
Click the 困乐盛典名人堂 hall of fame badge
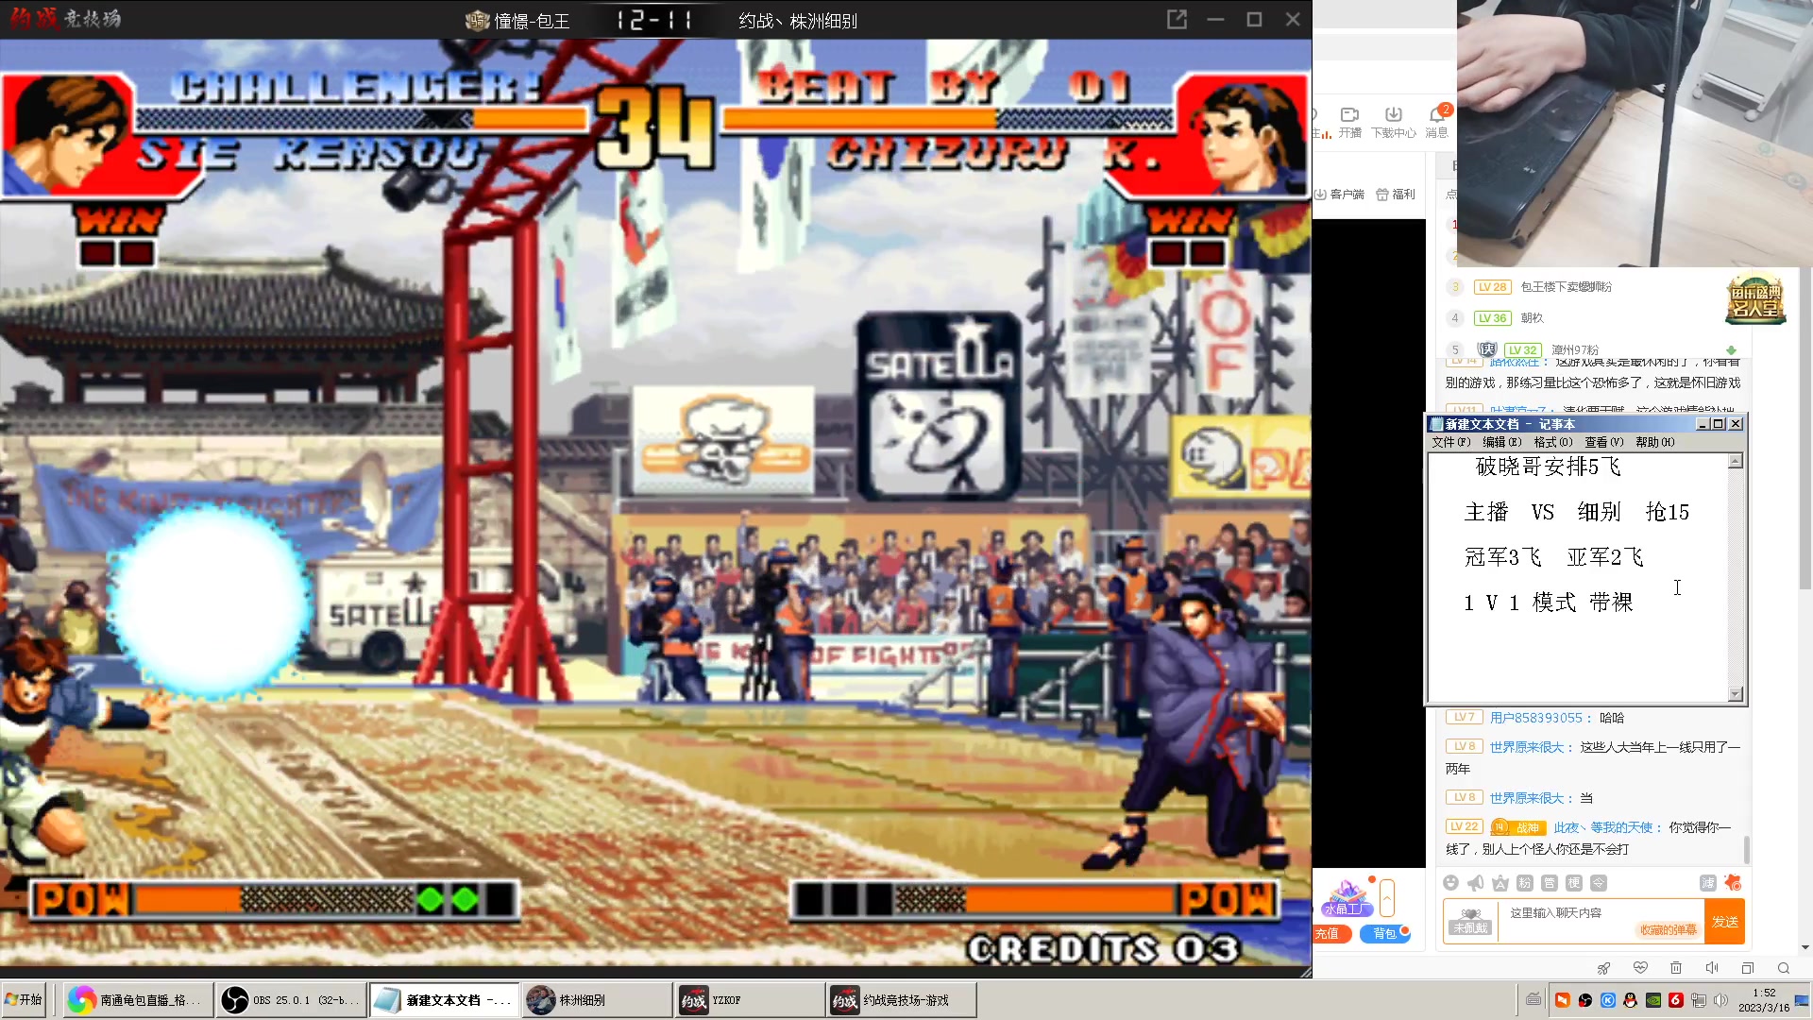(x=1755, y=300)
